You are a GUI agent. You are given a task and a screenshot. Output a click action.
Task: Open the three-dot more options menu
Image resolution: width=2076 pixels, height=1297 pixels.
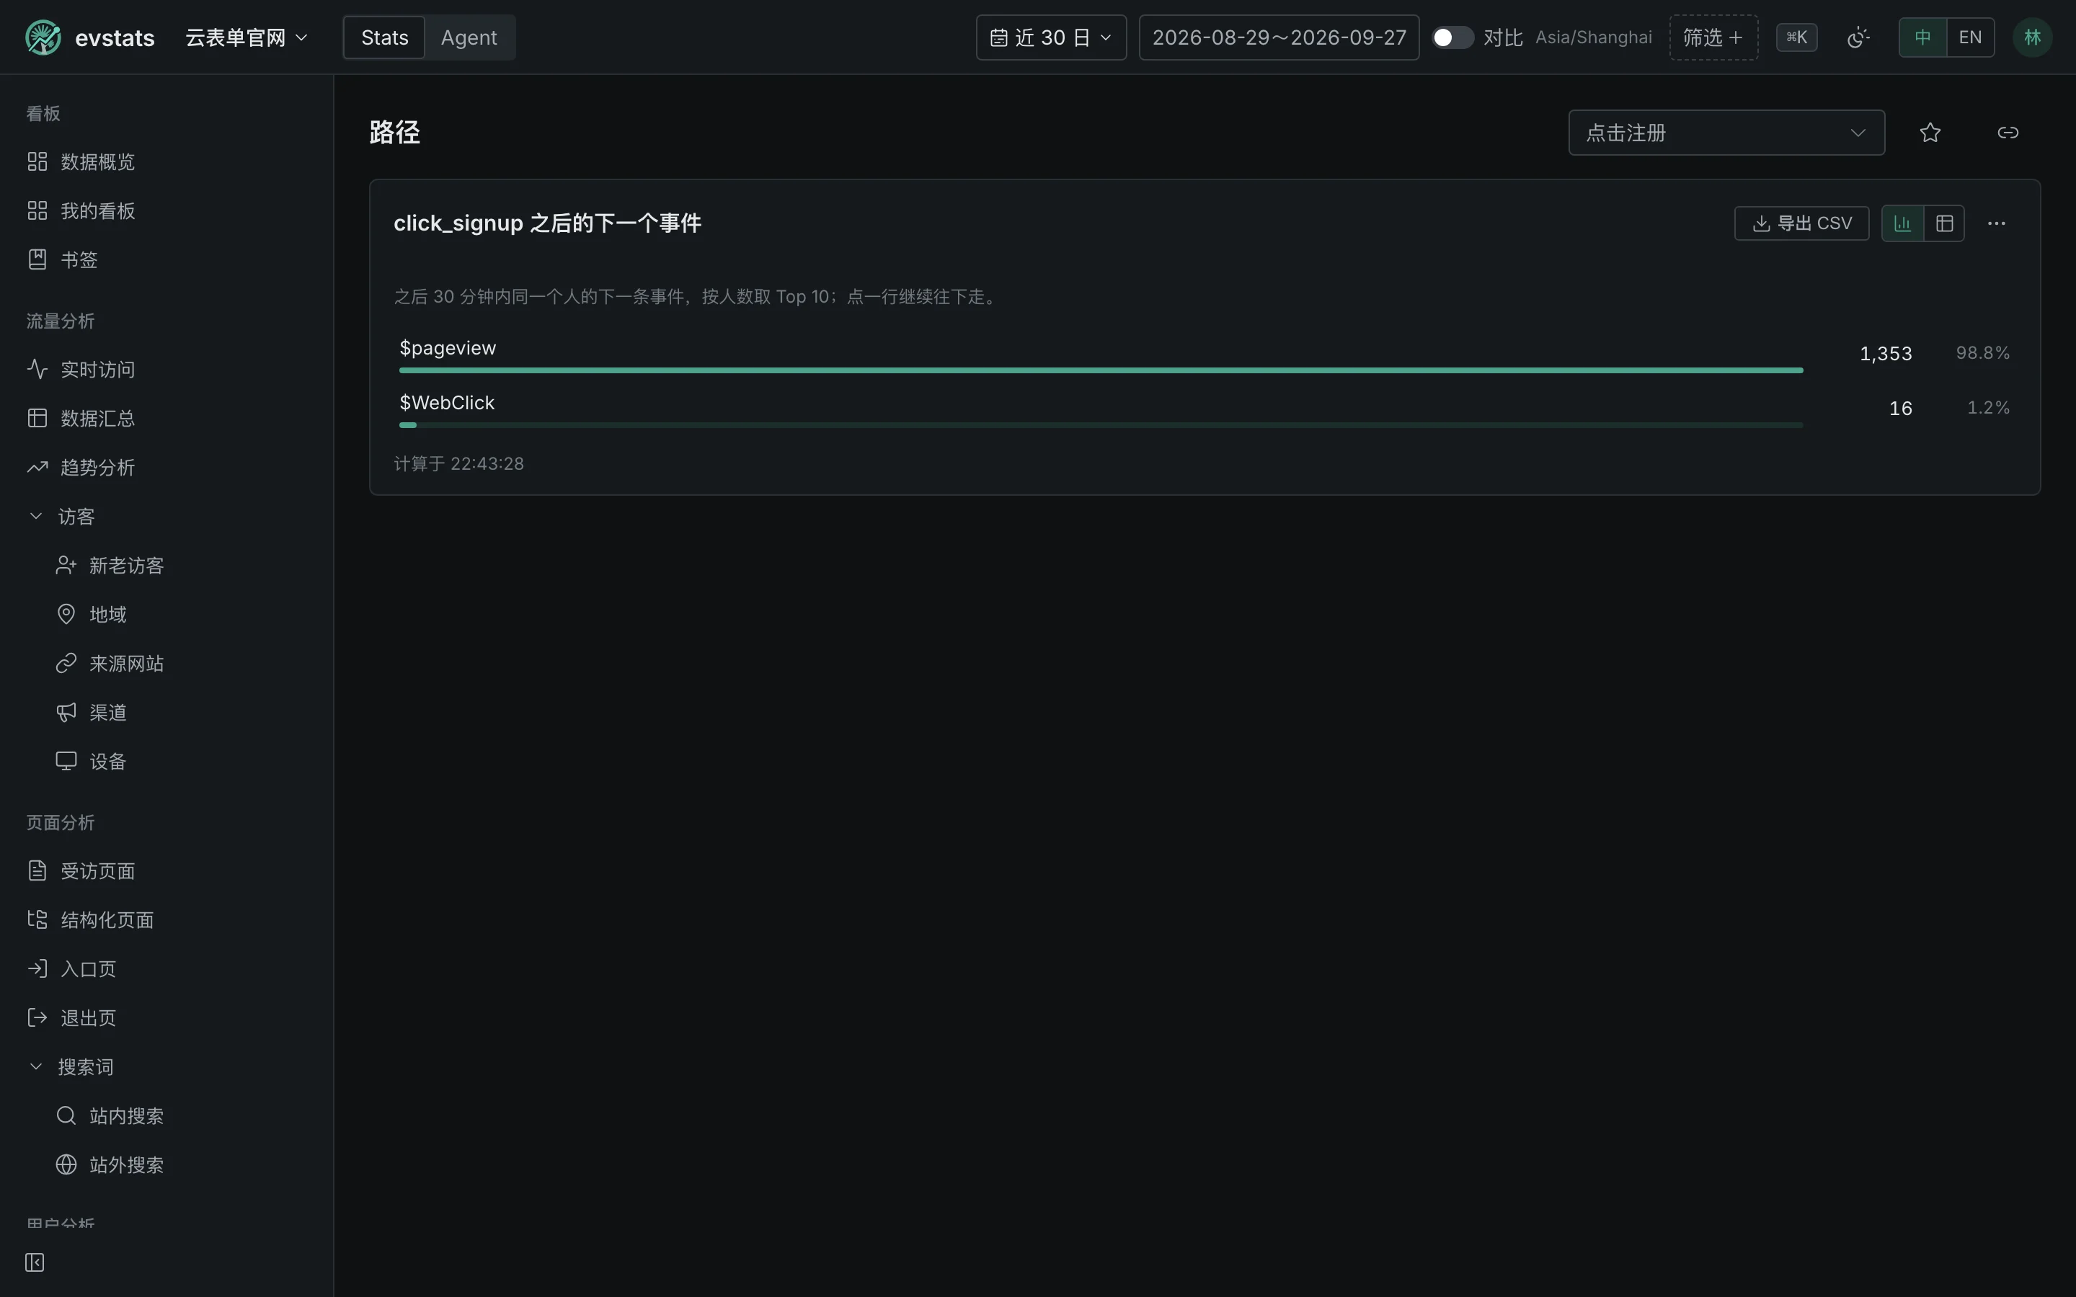tap(1996, 223)
